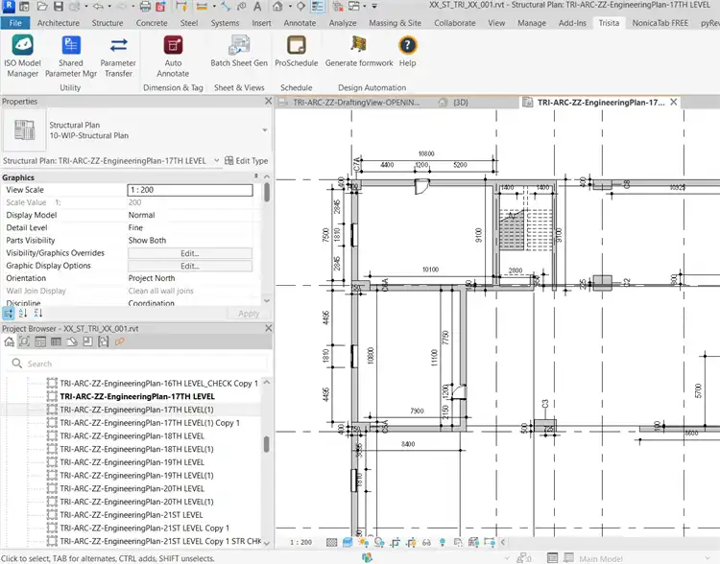Click link icon in Project Browser toolbar

[x=120, y=341]
